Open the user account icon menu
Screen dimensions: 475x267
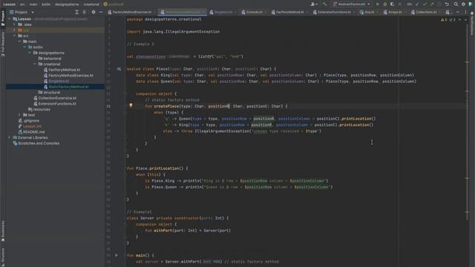pyautogui.click(x=314, y=4)
